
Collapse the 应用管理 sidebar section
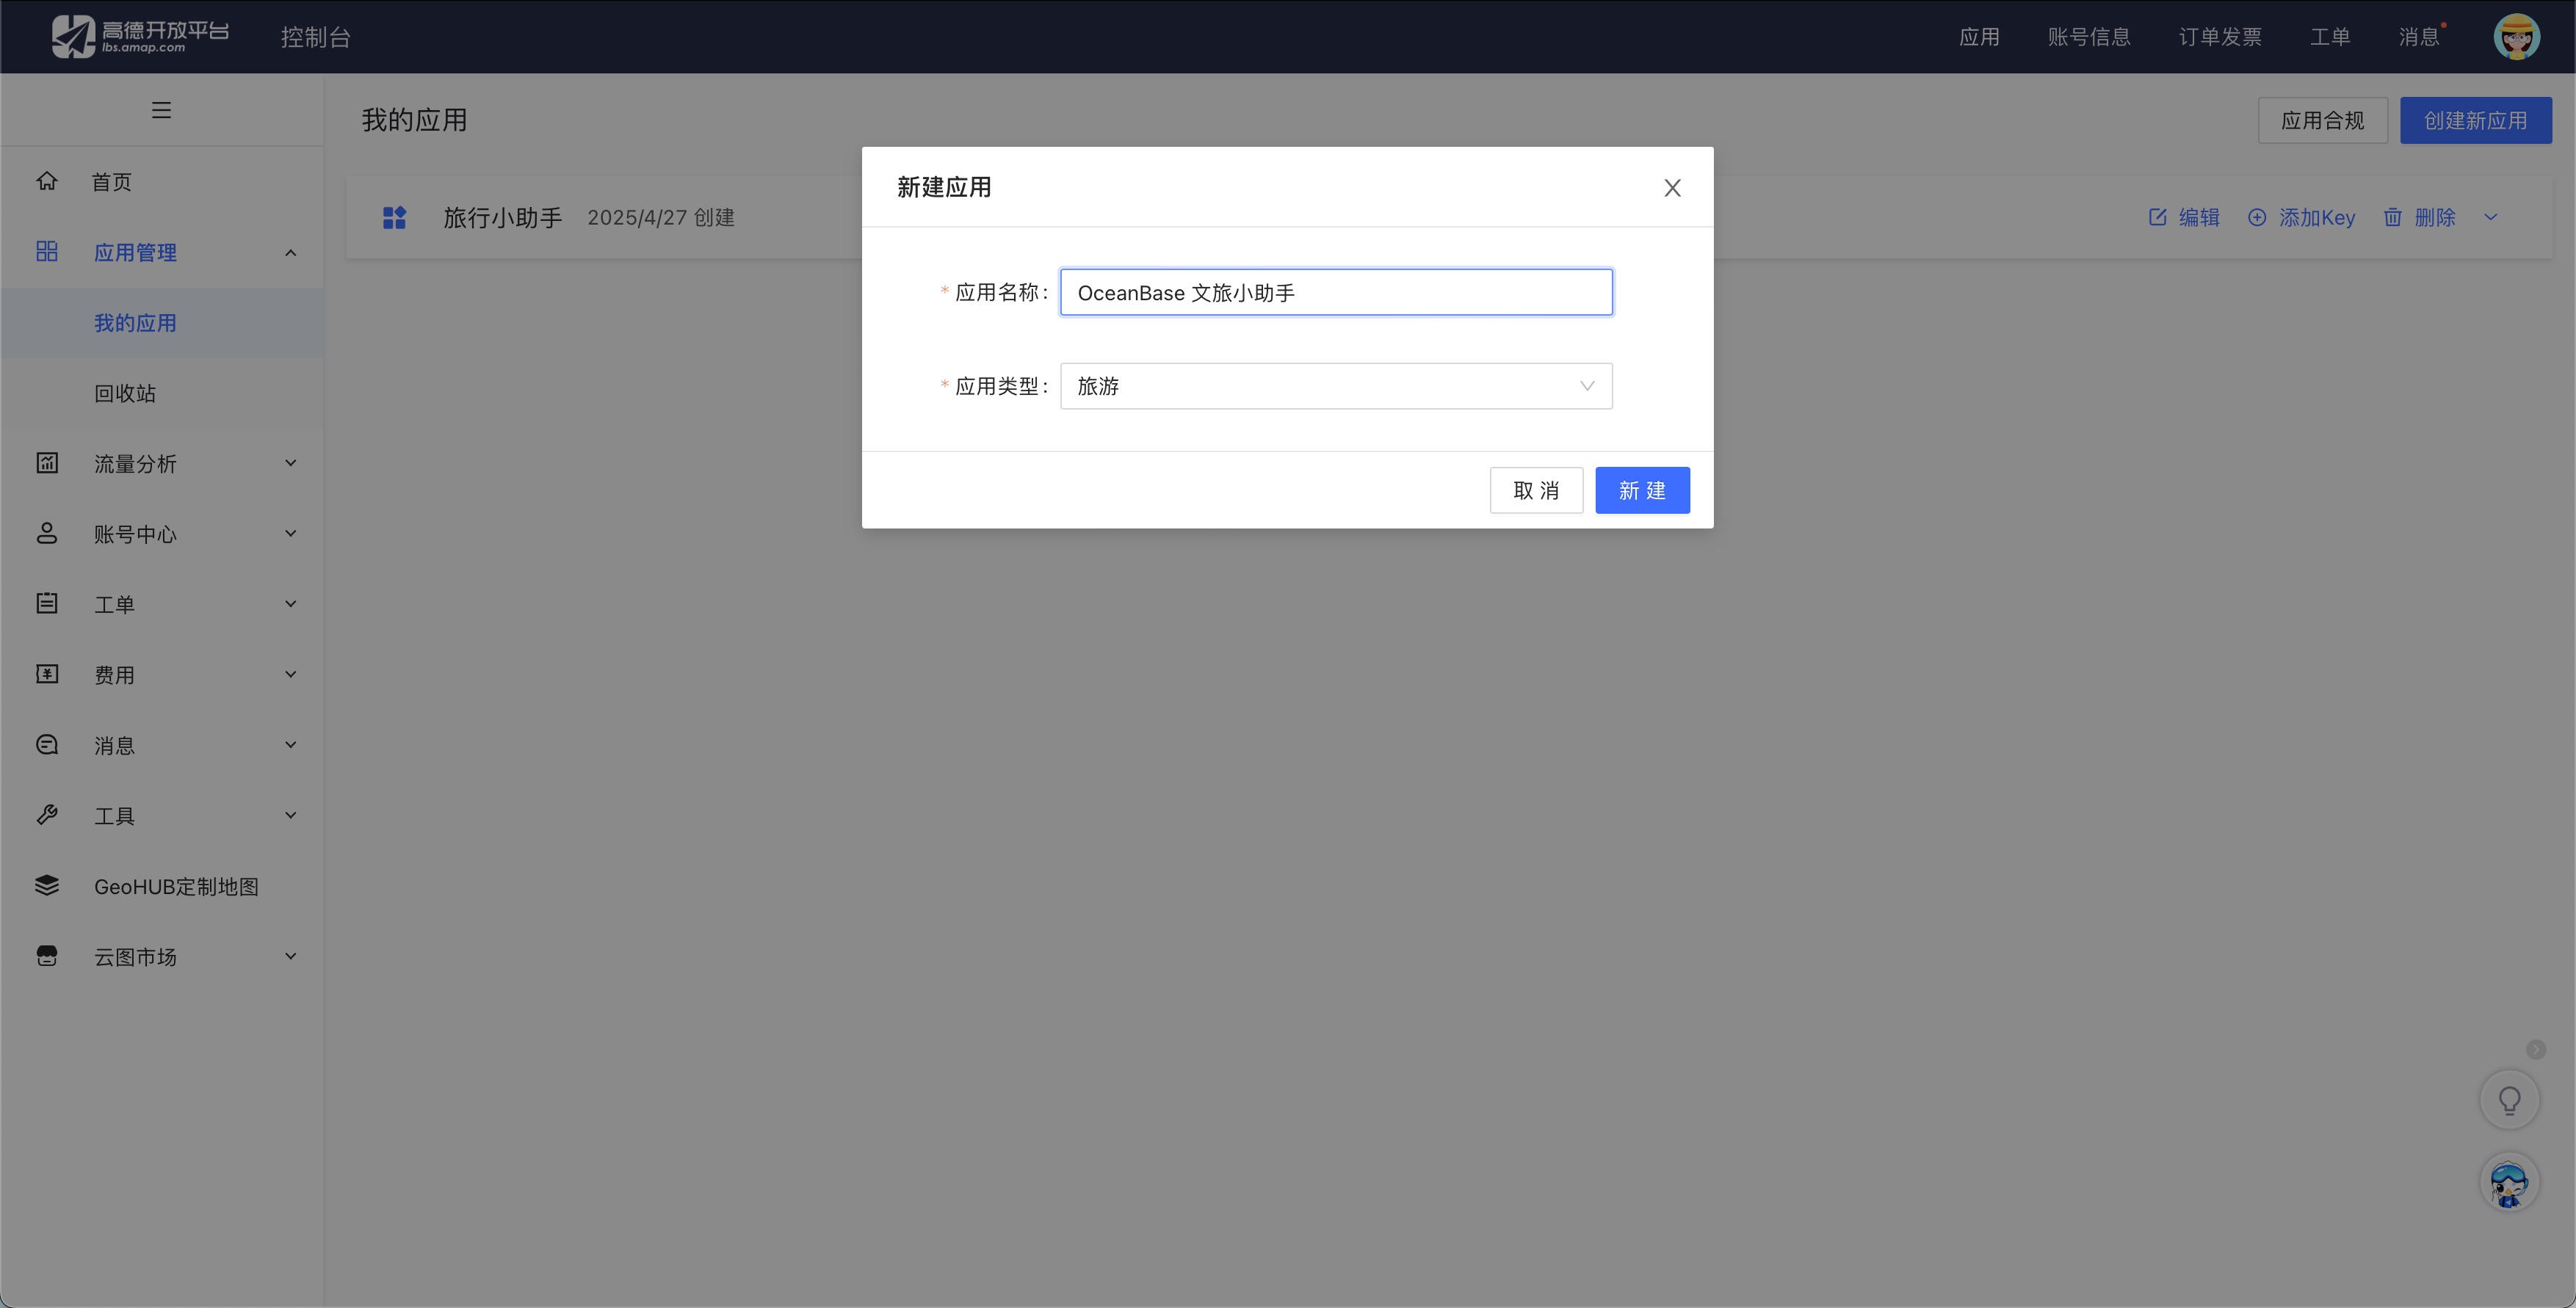pos(290,252)
